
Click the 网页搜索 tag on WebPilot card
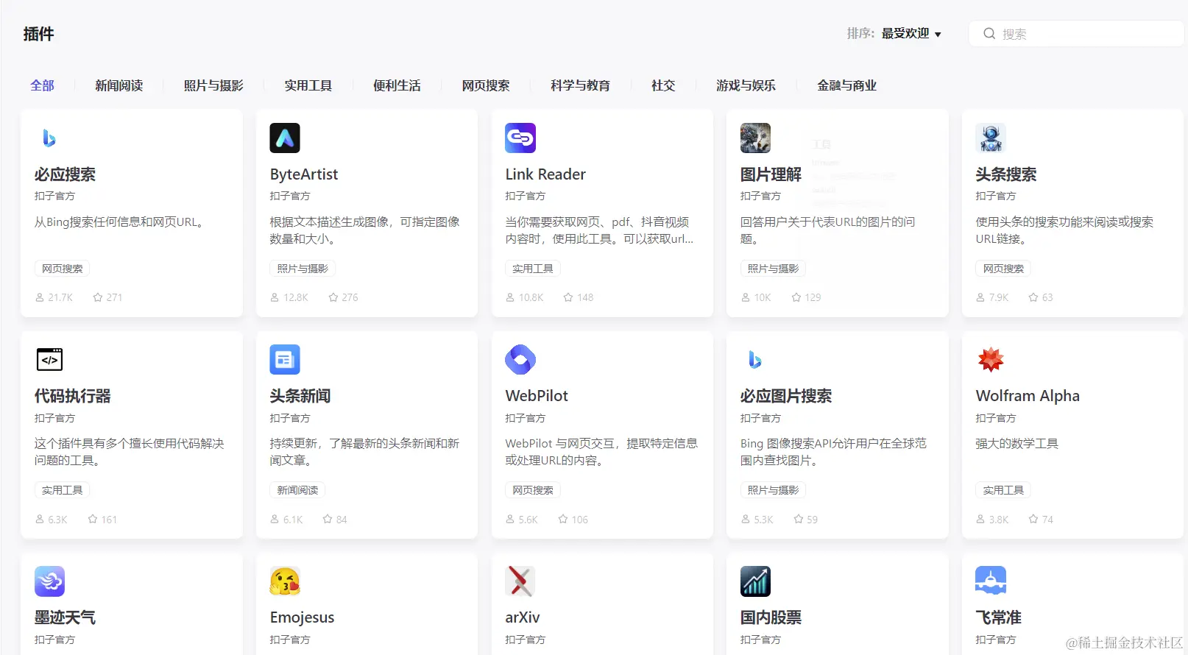(x=532, y=490)
